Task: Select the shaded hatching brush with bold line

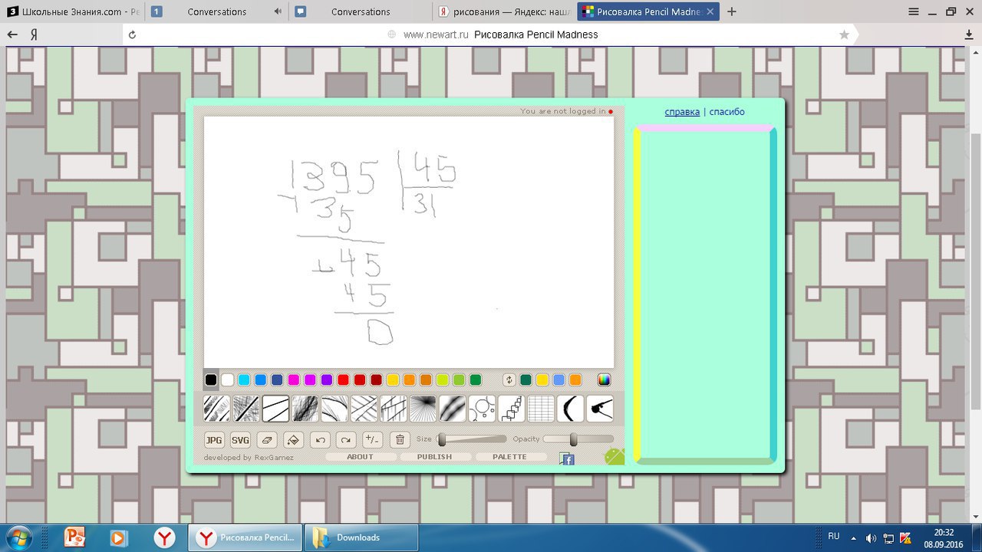Action: click(x=246, y=409)
